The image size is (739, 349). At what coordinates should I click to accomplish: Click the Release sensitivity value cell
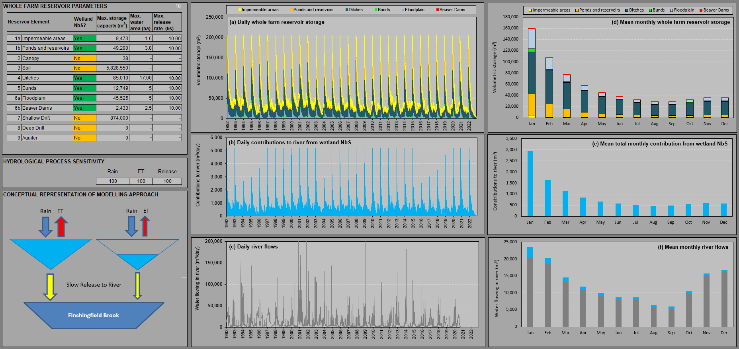click(167, 181)
